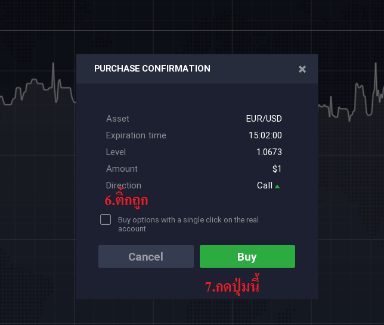Click the Level row label
The height and width of the screenshot is (325, 384).
[116, 152]
